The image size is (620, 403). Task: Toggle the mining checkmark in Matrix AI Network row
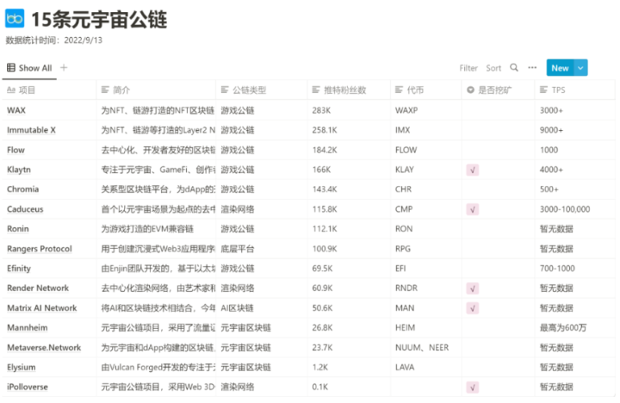coord(473,308)
